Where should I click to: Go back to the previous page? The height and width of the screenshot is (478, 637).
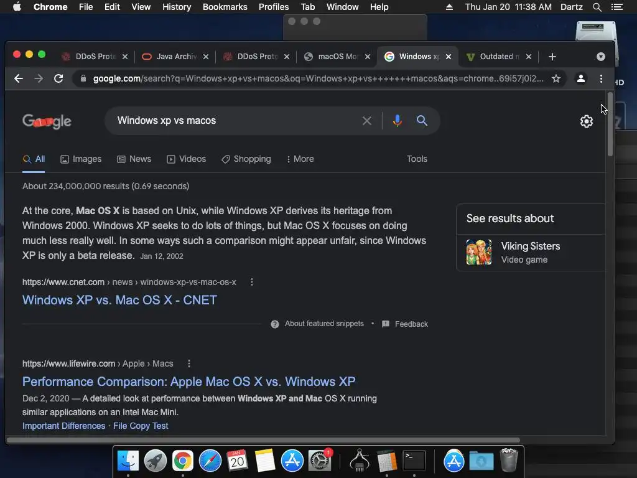[19, 78]
